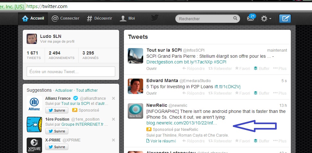Open Plus menu on NewRelic tweet

pyautogui.click(x=280, y=141)
